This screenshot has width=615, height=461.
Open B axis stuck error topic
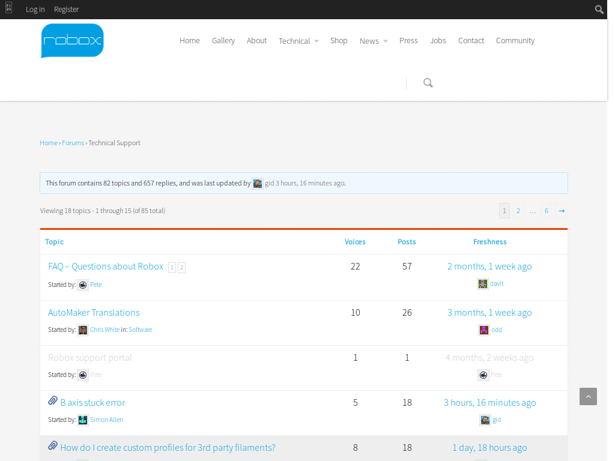point(92,403)
